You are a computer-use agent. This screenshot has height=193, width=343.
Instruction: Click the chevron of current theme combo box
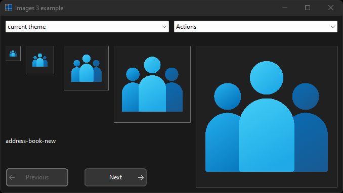pos(164,27)
